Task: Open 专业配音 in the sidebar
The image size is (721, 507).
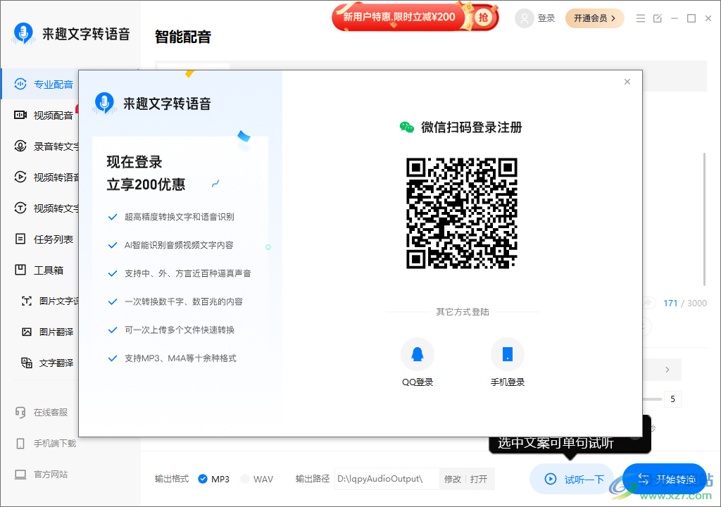Action: click(40, 84)
